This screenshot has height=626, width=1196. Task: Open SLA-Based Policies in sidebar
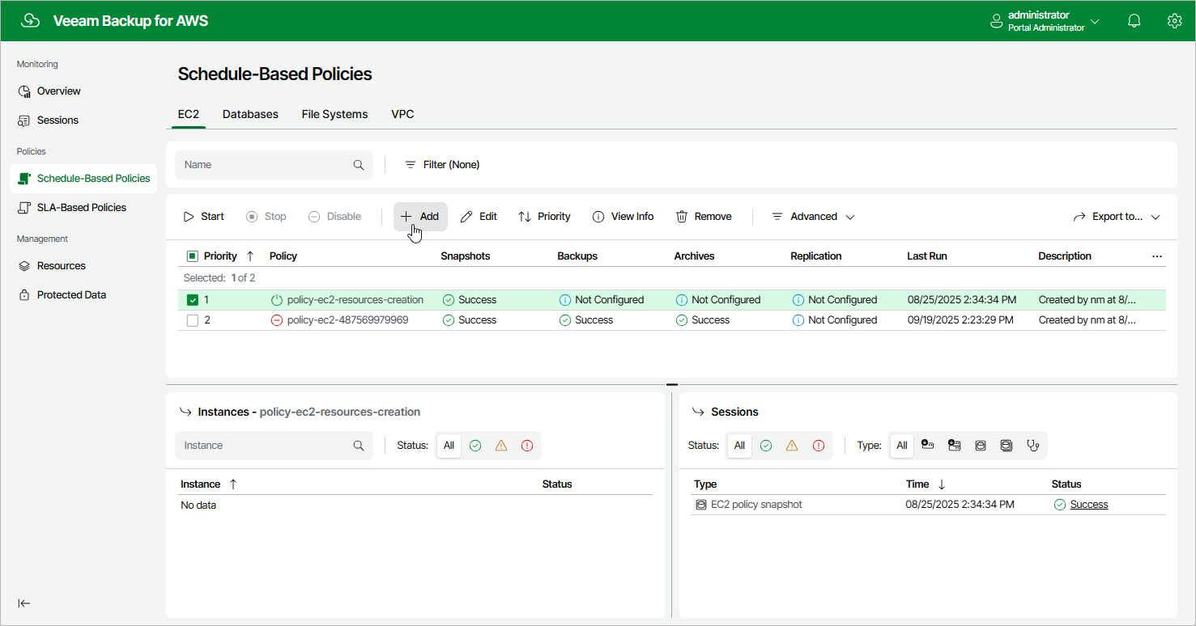tap(83, 208)
